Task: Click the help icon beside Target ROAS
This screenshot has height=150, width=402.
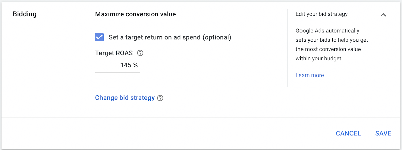Action: pyautogui.click(x=140, y=53)
